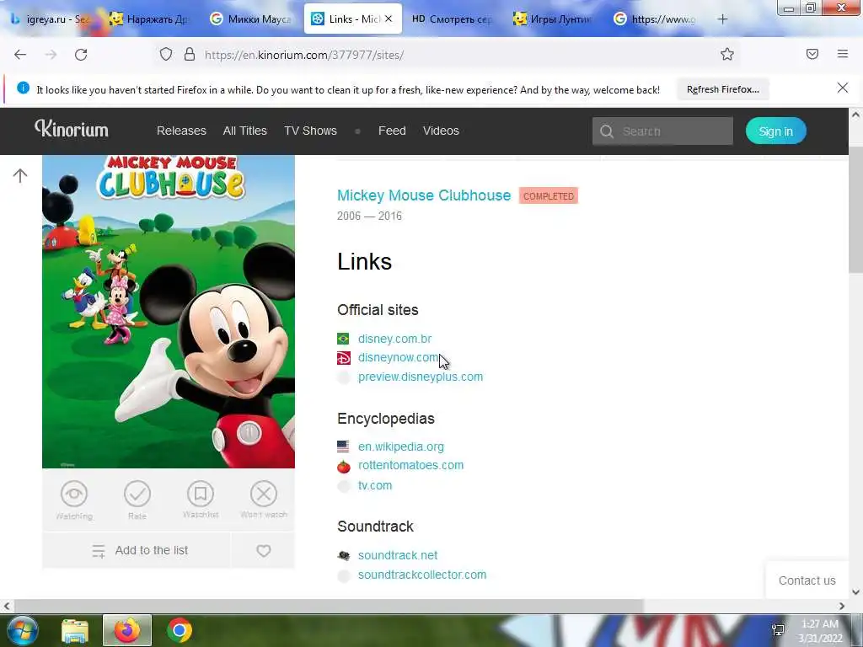Open the disney.com.br link
This screenshot has height=647, width=863.
tap(394, 339)
